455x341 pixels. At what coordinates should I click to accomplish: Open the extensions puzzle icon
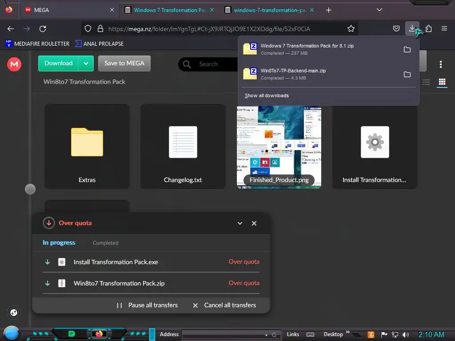[x=428, y=28]
